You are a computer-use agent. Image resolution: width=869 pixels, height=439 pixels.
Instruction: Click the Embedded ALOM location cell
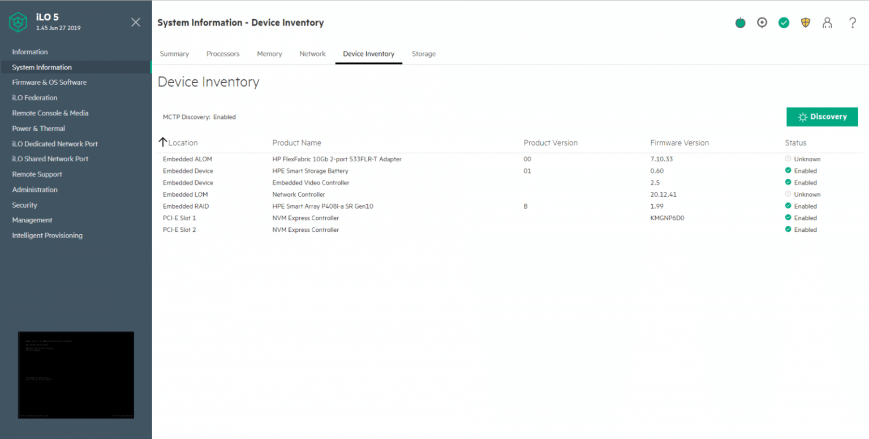click(x=187, y=159)
